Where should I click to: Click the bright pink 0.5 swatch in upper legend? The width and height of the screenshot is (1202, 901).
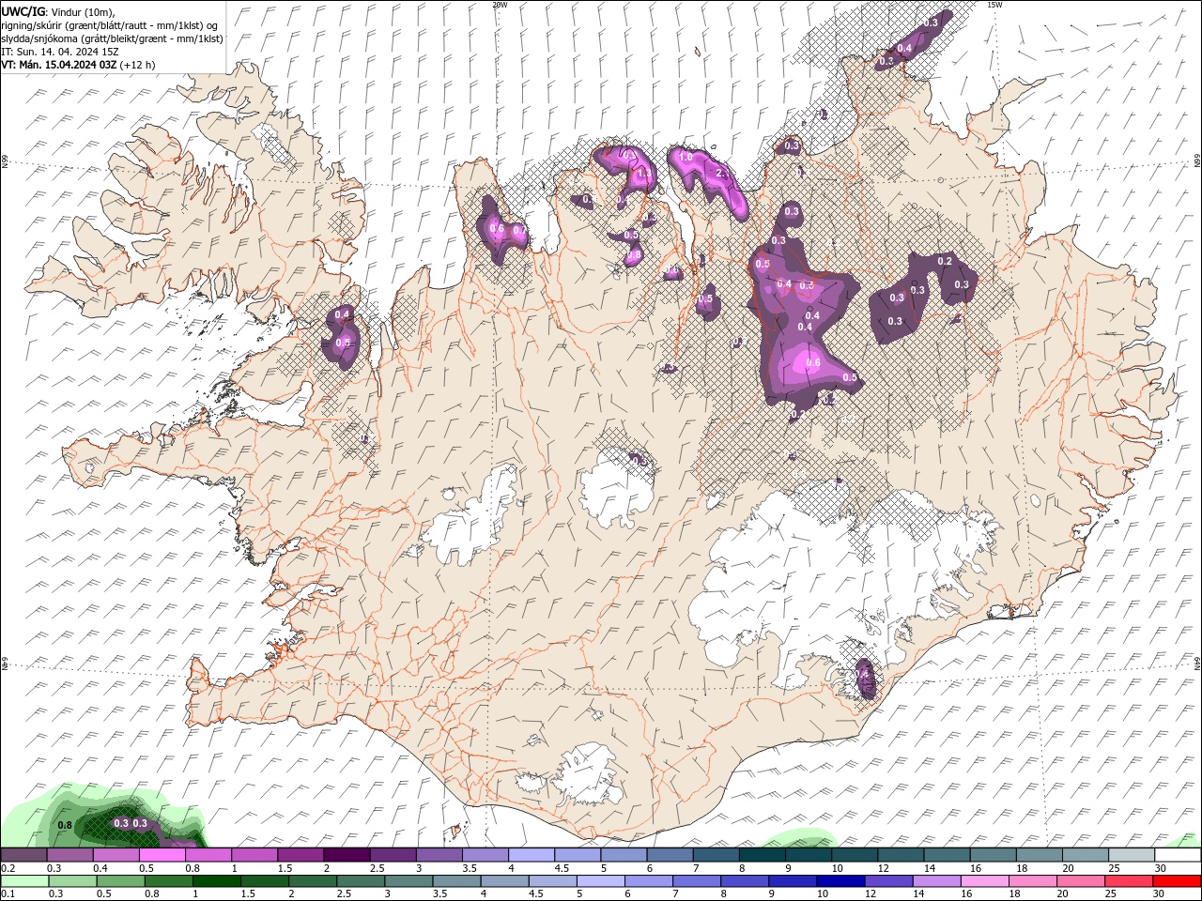click(x=162, y=855)
